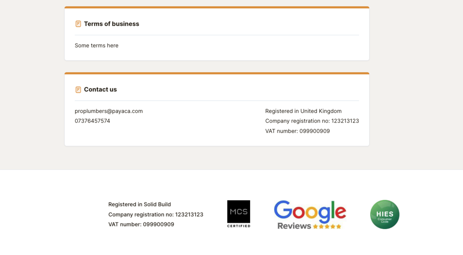Click the five gold review stars
Image resolution: width=463 pixels, height=255 pixels.
click(327, 226)
